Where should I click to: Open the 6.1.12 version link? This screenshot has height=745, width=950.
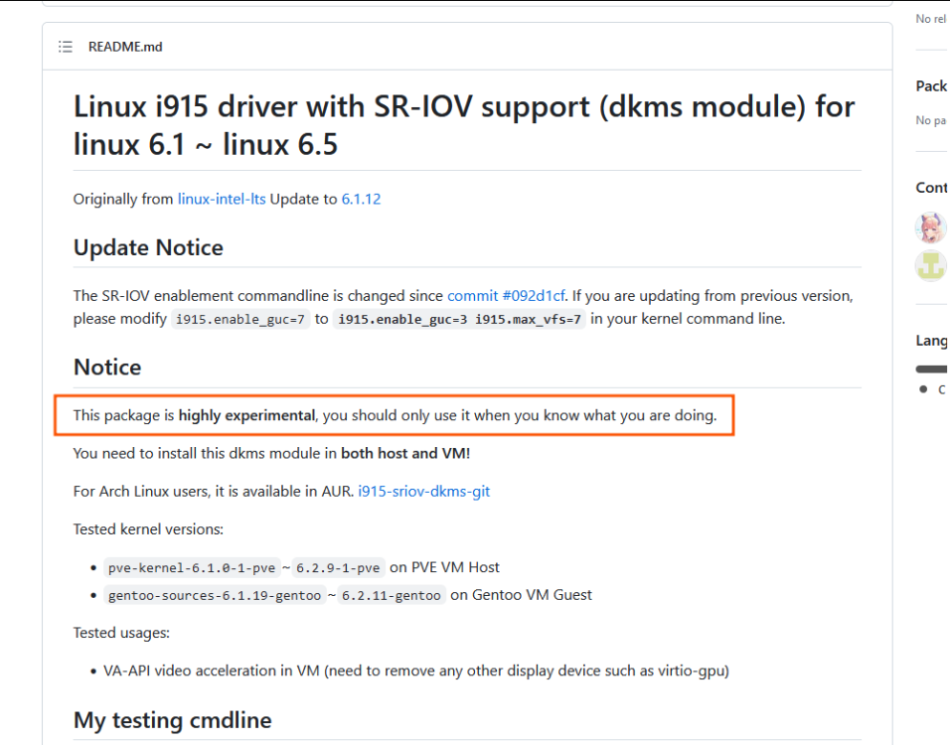[x=361, y=200]
